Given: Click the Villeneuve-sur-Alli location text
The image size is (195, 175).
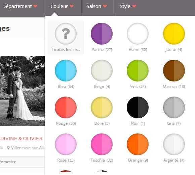Looking at the screenshot, I should [28, 148].
